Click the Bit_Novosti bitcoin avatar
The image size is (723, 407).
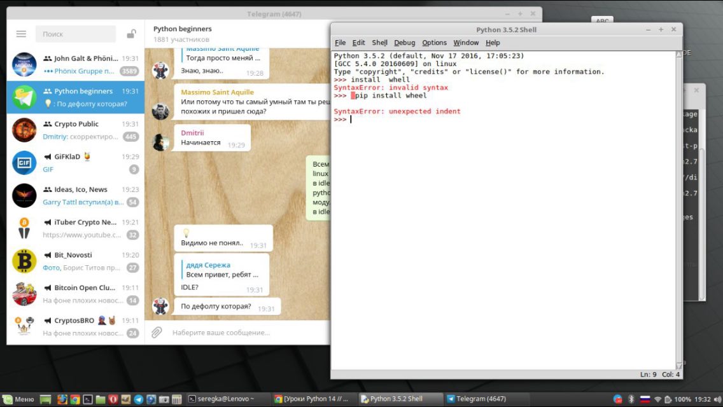tap(24, 261)
